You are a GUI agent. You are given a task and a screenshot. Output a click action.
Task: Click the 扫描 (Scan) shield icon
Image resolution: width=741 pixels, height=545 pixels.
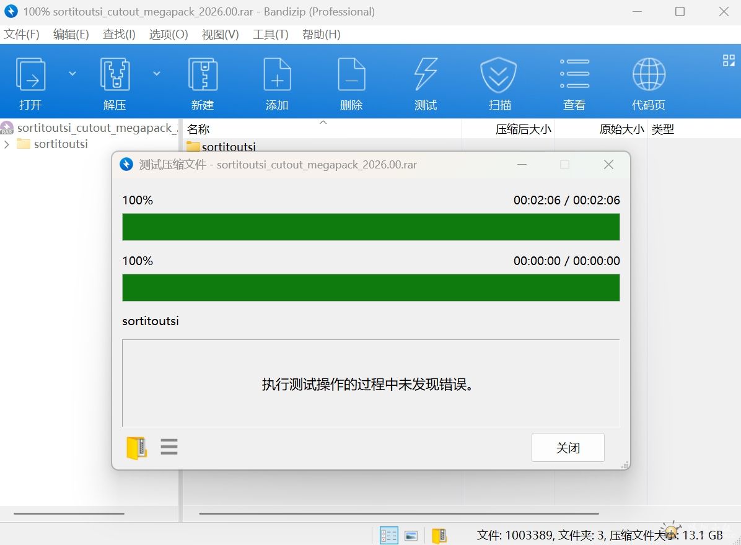click(x=499, y=75)
